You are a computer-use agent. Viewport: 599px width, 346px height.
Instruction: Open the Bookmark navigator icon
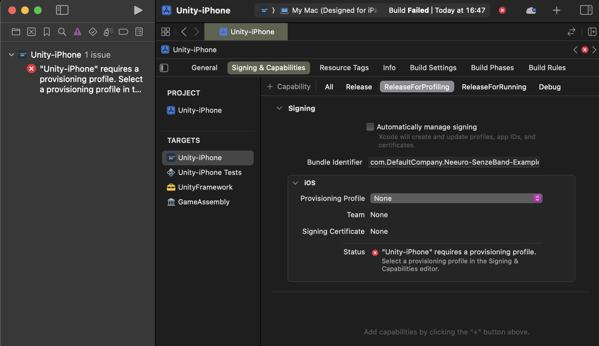[46, 32]
